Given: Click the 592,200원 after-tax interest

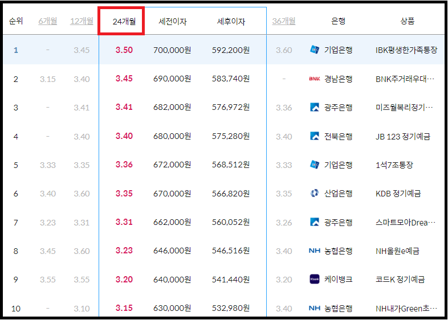Looking at the screenshot, I should click(x=231, y=50).
